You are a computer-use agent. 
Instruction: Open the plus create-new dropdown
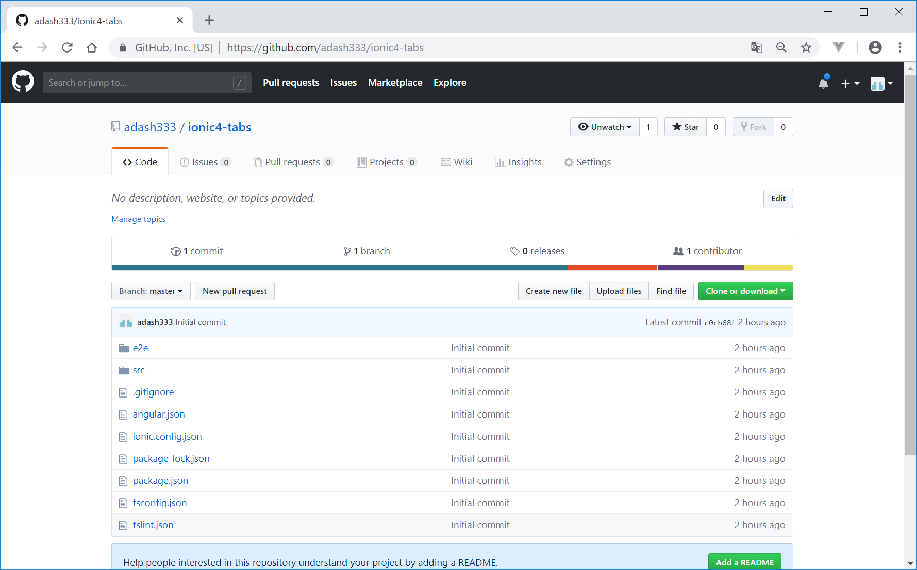(x=849, y=83)
